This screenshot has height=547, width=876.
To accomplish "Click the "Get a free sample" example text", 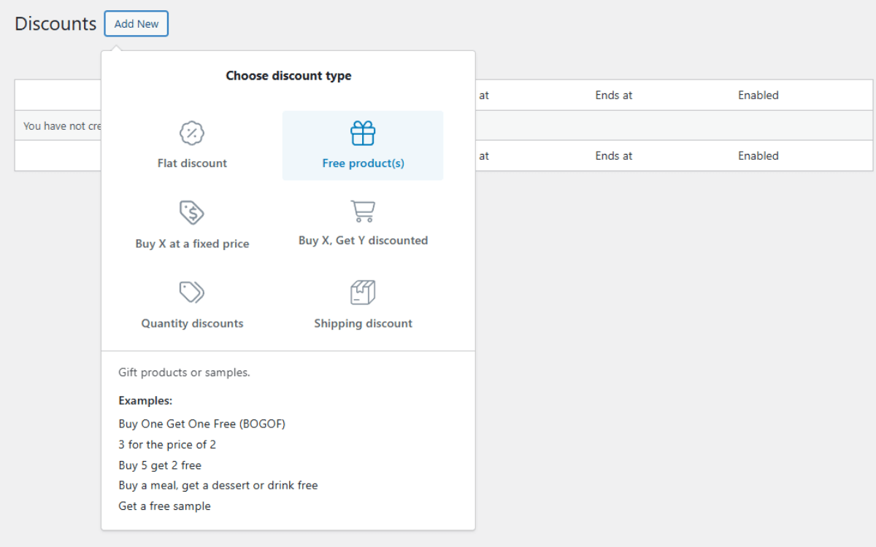I will 164,506.
